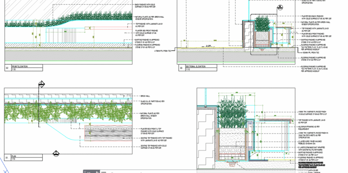348x173 pixels.
Task: Select 2 LAYERS DRAINAGE MAT annotation
Action: pyautogui.click(x=311, y=148)
